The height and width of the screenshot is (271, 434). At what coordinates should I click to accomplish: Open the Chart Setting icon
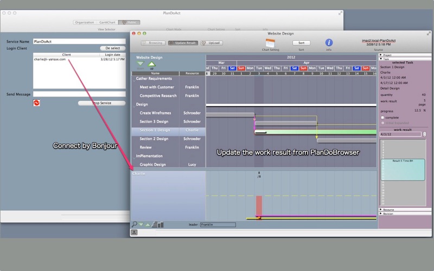[x=270, y=43]
